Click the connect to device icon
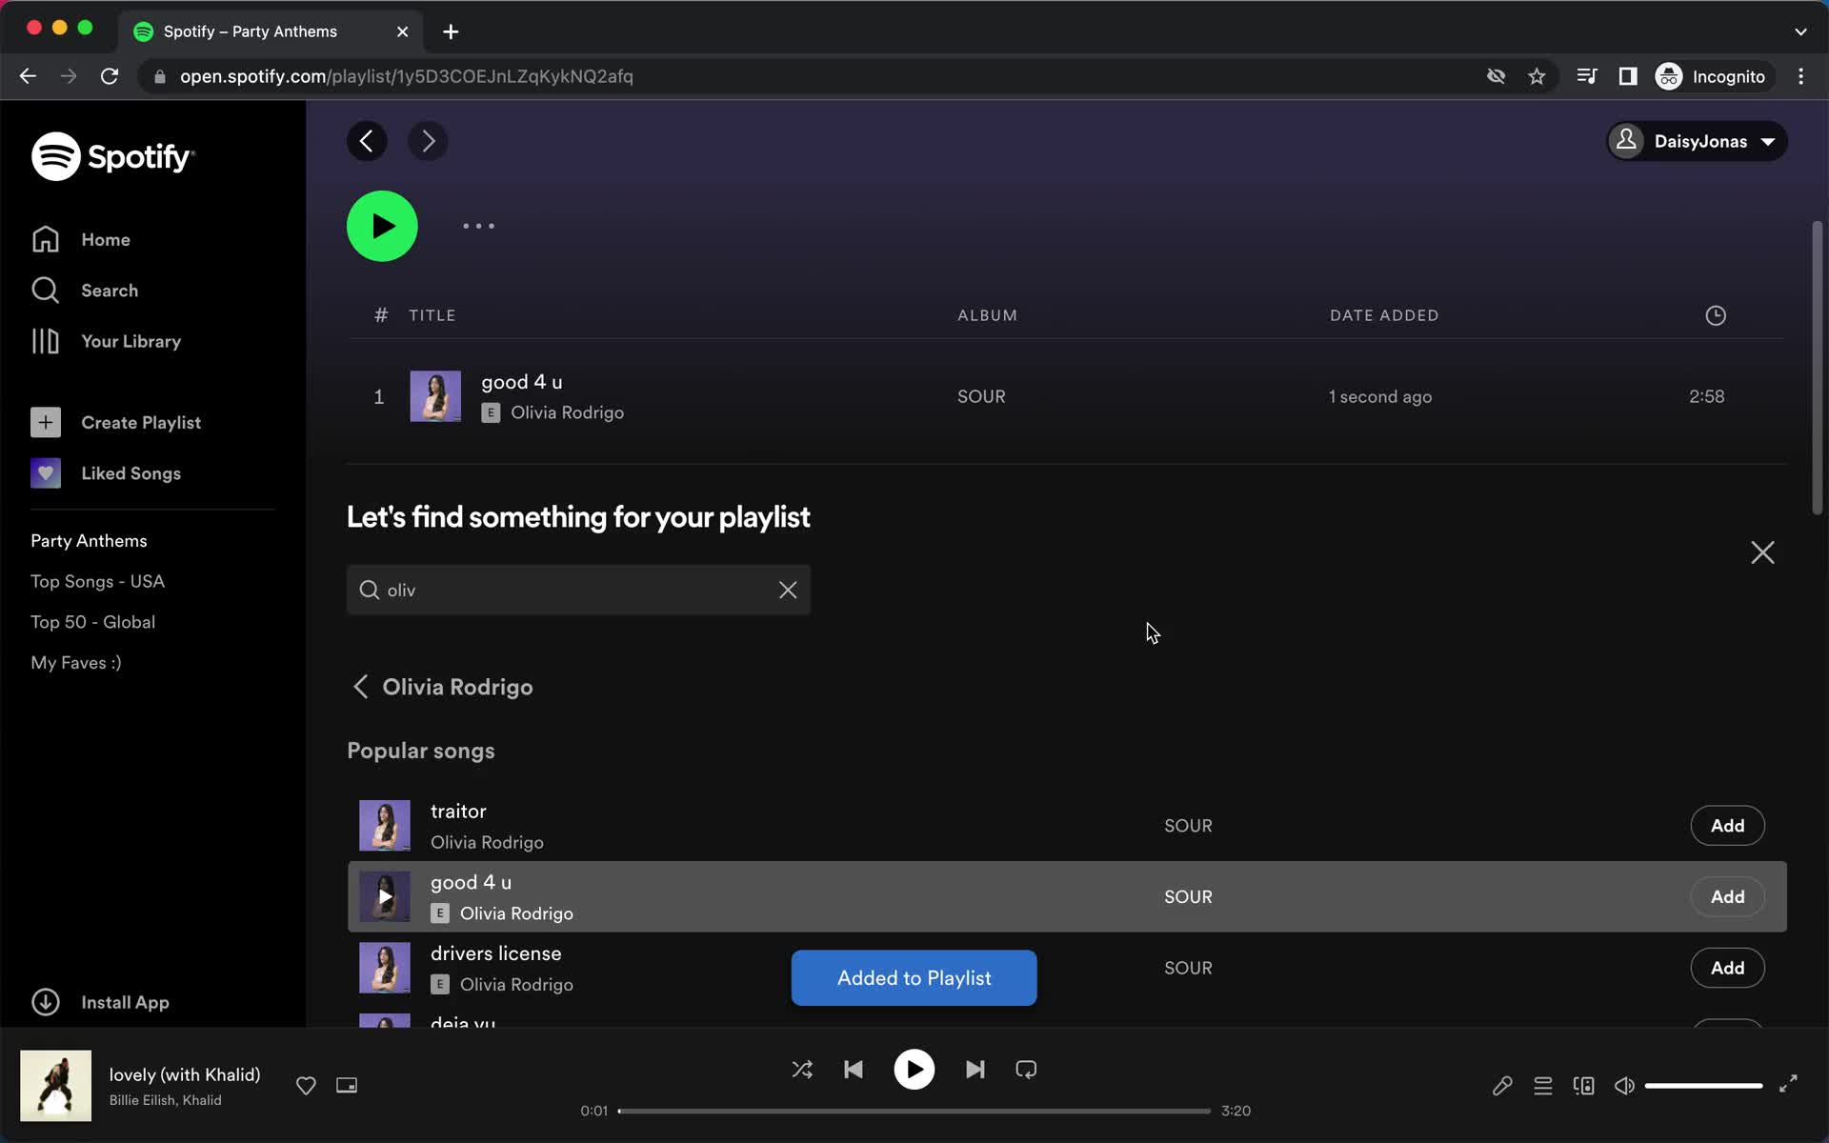1829x1143 pixels. [1583, 1085]
